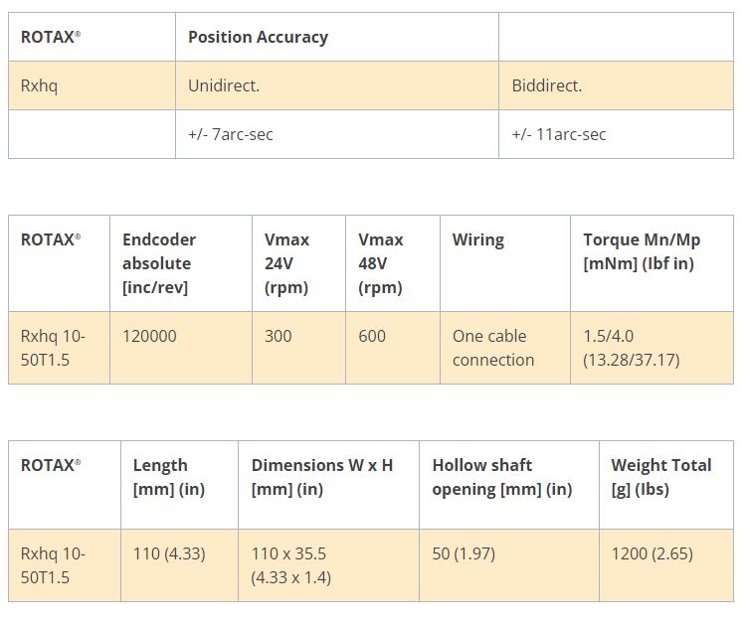Click Dimensions W x H header

[x=322, y=477]
